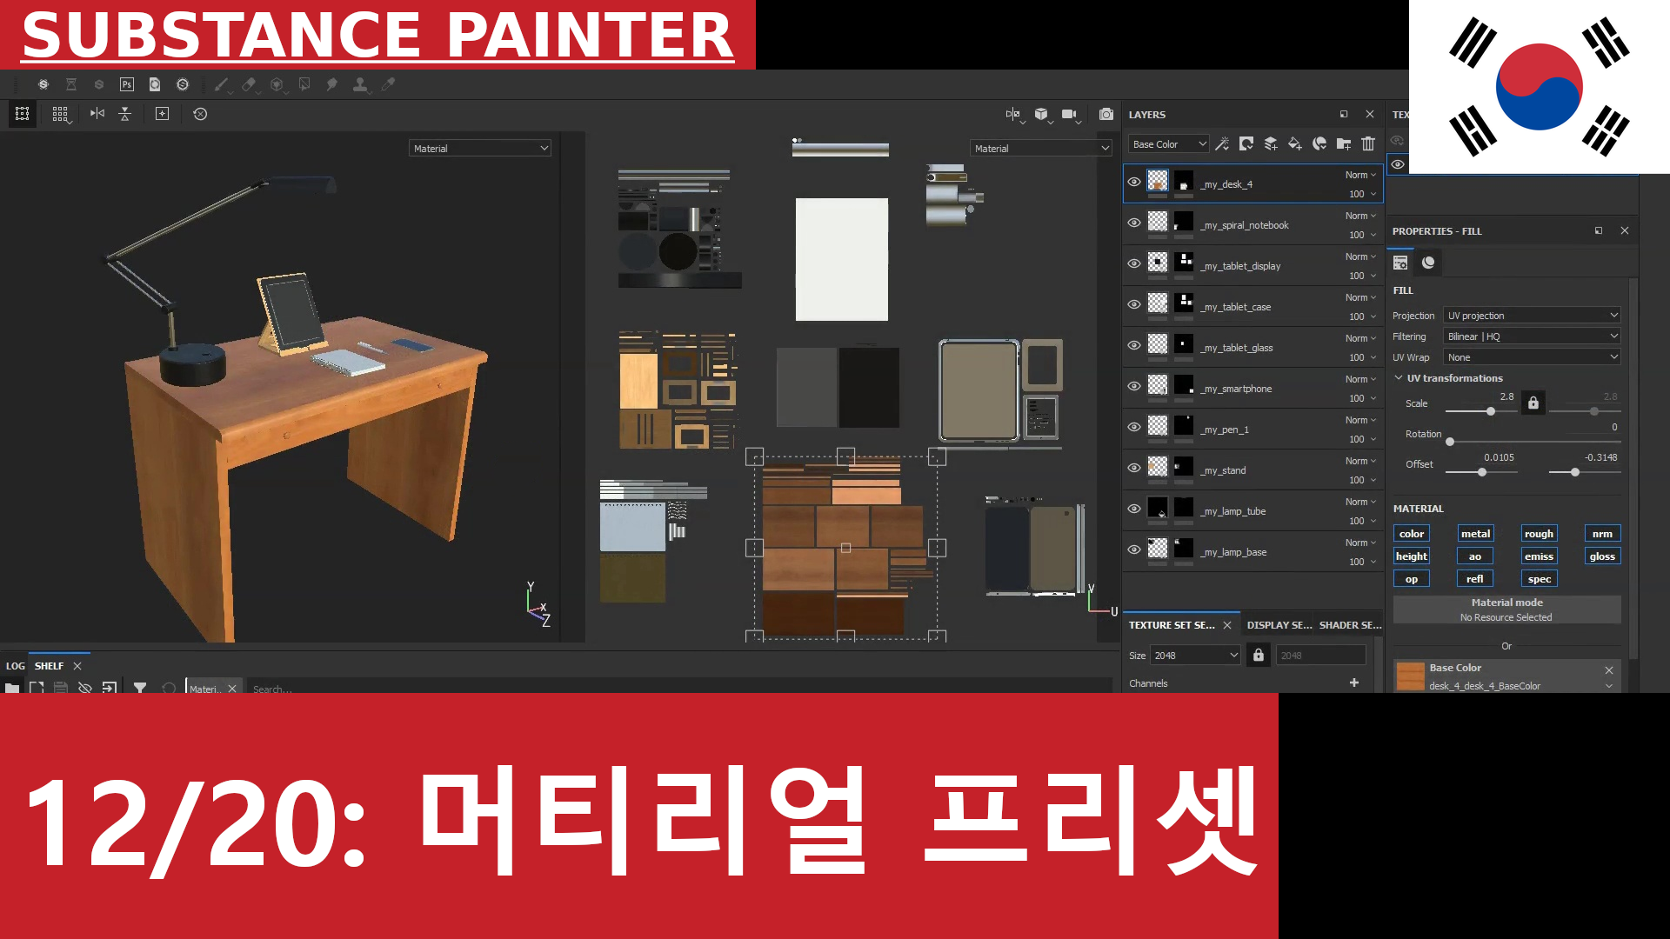
Task: Open the Bilinear | HQ filtering dropdown
Action: pyautogui.click(x=1532, y=336)
